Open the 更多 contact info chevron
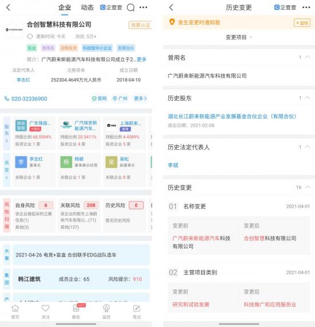This screenshot has width=315, height=327. click(140, 99)
